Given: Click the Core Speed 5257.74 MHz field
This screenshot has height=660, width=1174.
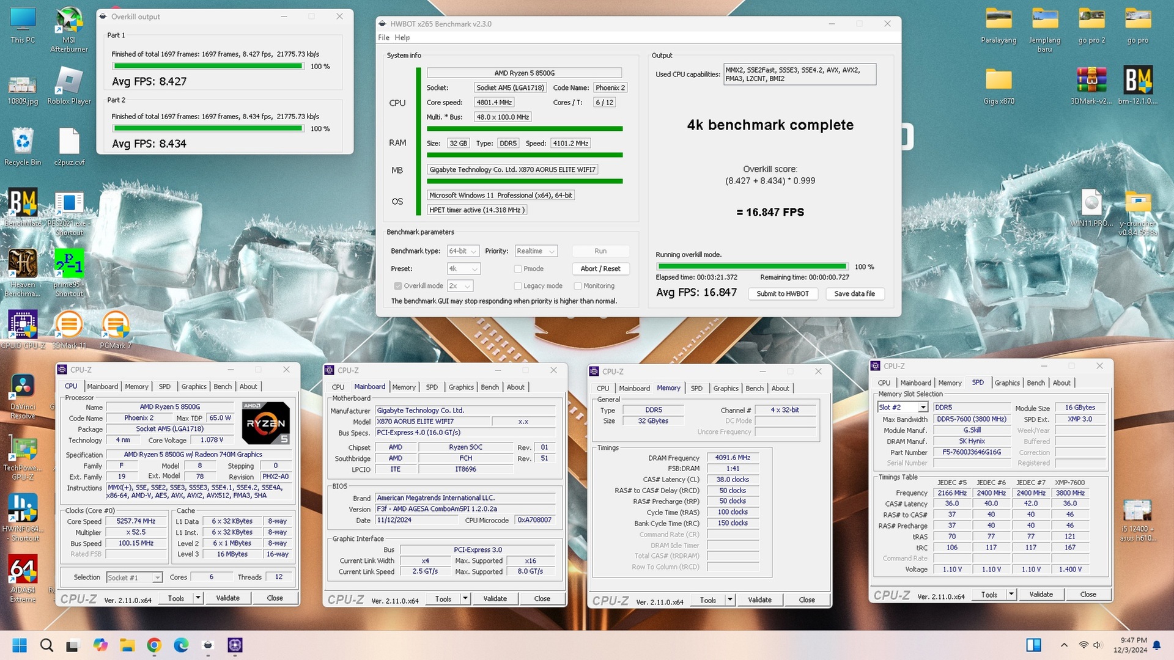Looking at the screenshot, I should pyautogui.click(x=136, y=522).
